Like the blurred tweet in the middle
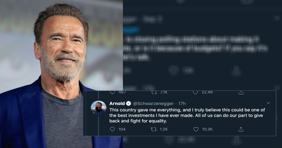Image resolution: width=282 pixels, height=148 pixels. 174,70
